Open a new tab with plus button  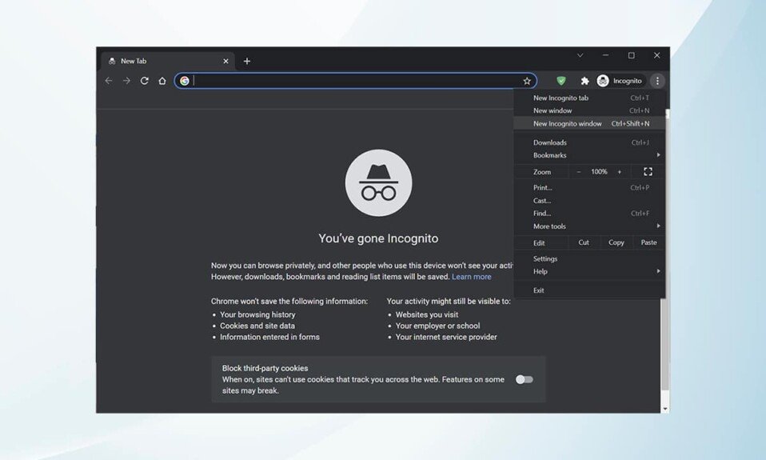[246, 62]
